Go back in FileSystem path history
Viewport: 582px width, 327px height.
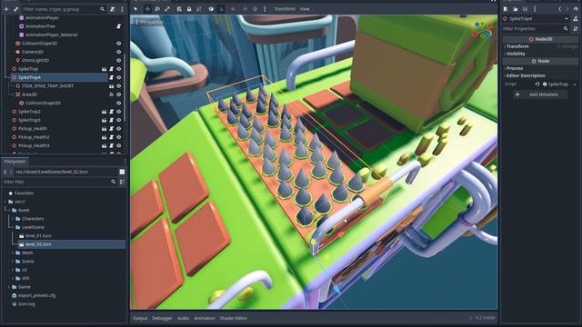point(5,172)
